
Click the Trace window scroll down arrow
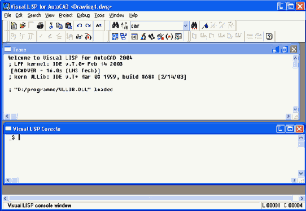tap(295, 109)
